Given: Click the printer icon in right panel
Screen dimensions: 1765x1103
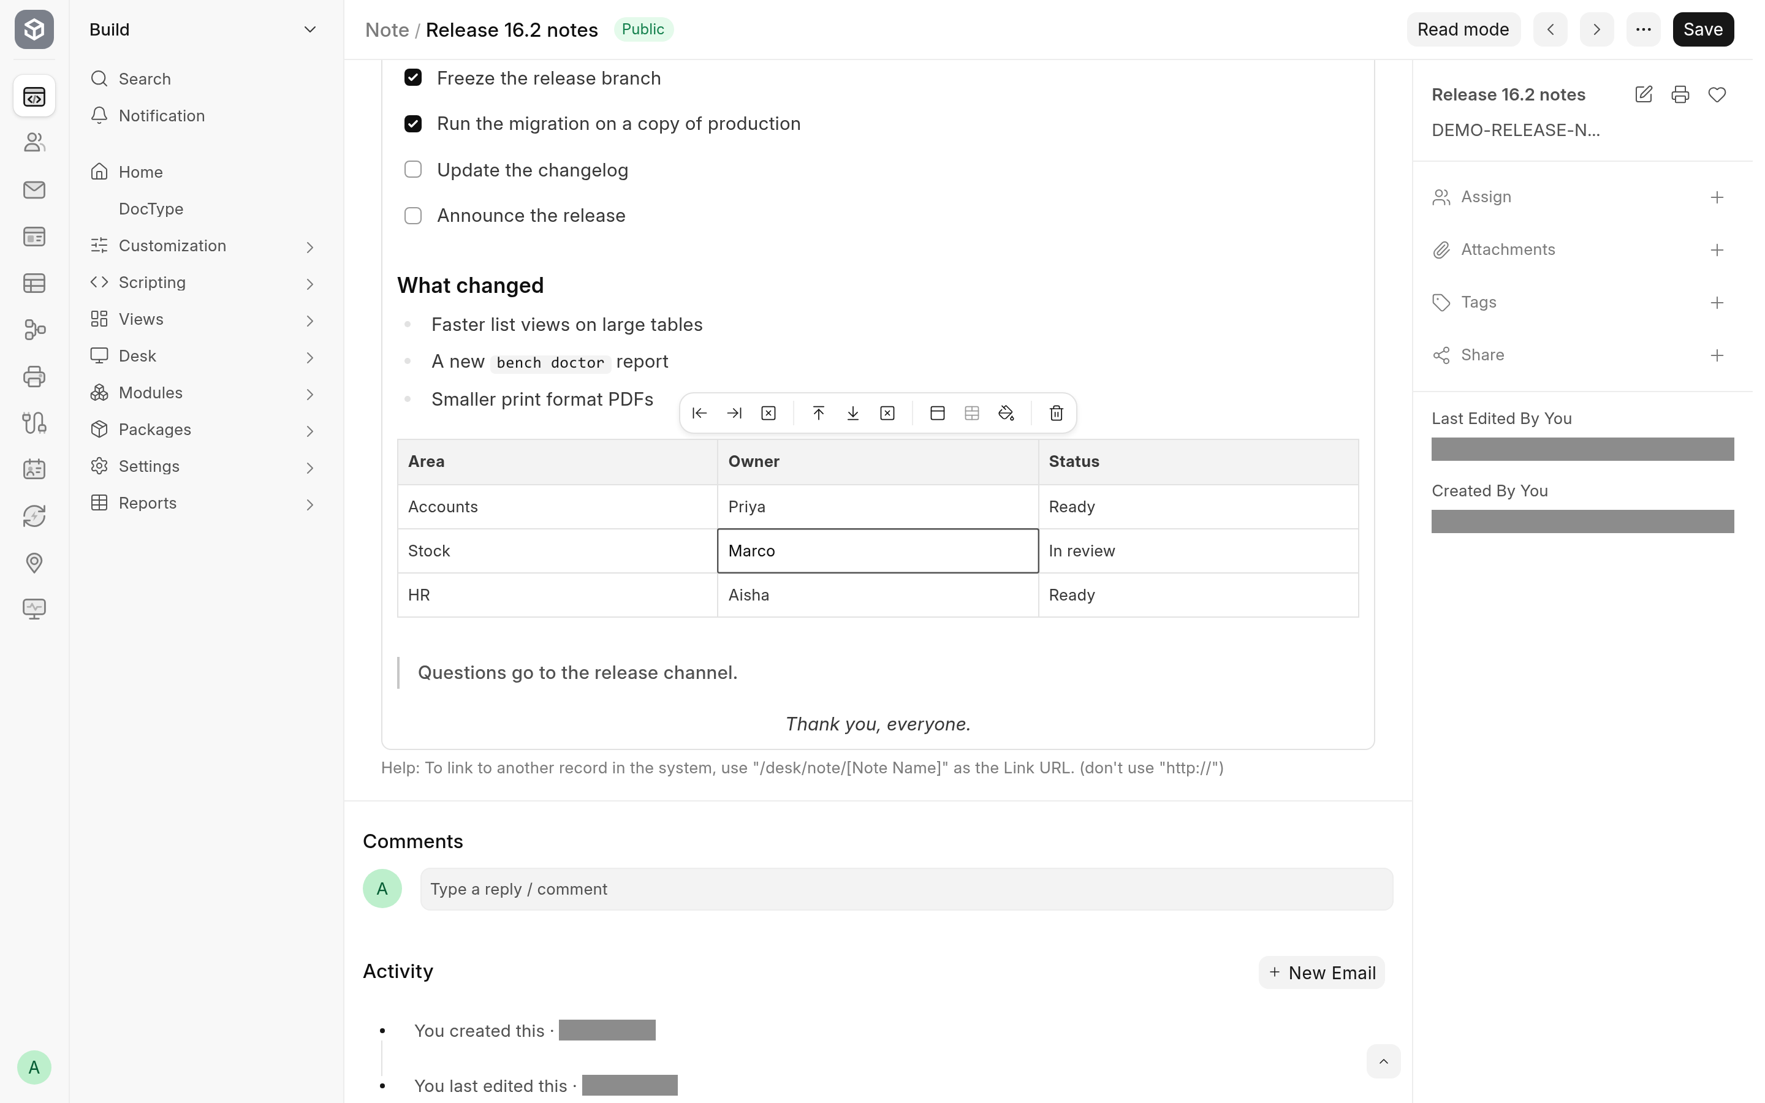Looking at the screenshot, I should click(x=1680, y=95).
